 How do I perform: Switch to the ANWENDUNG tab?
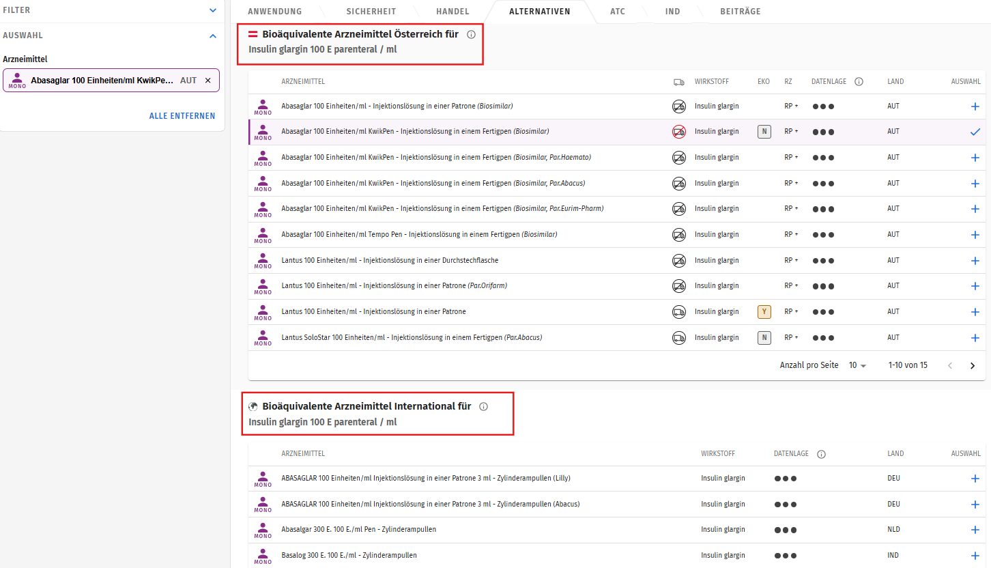(x=274, y=12)
